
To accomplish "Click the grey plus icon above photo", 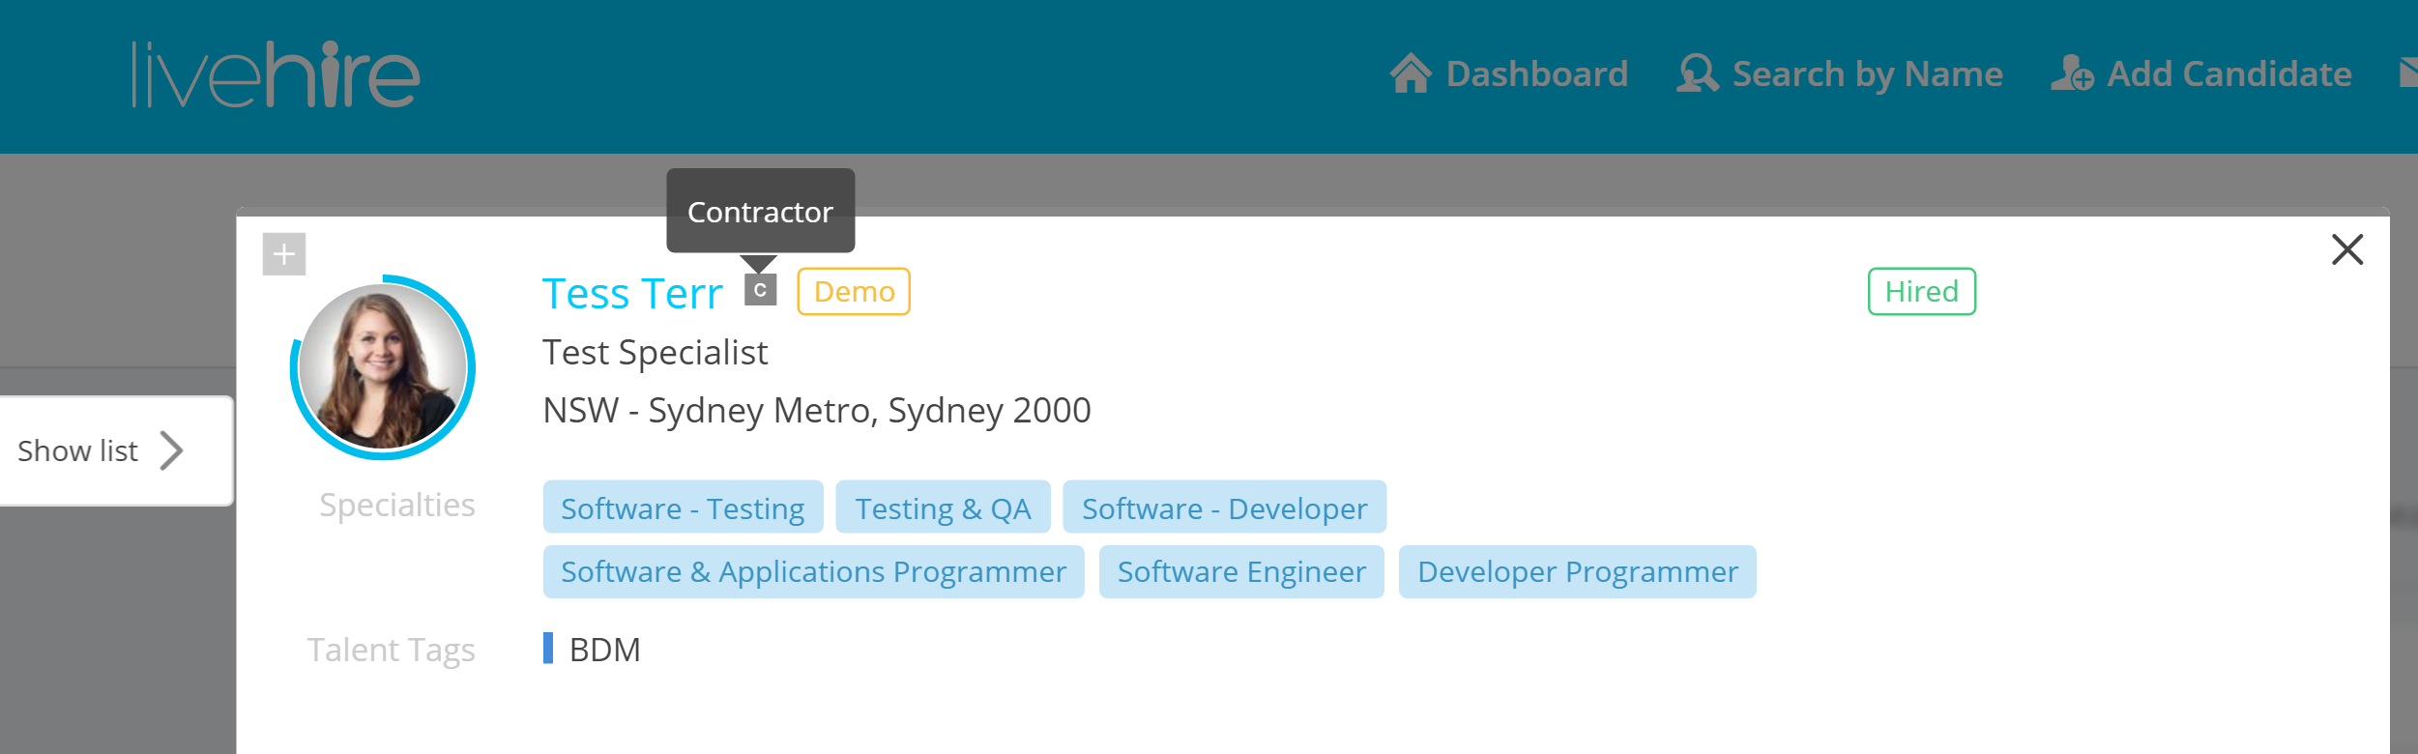I will (284, 254).
